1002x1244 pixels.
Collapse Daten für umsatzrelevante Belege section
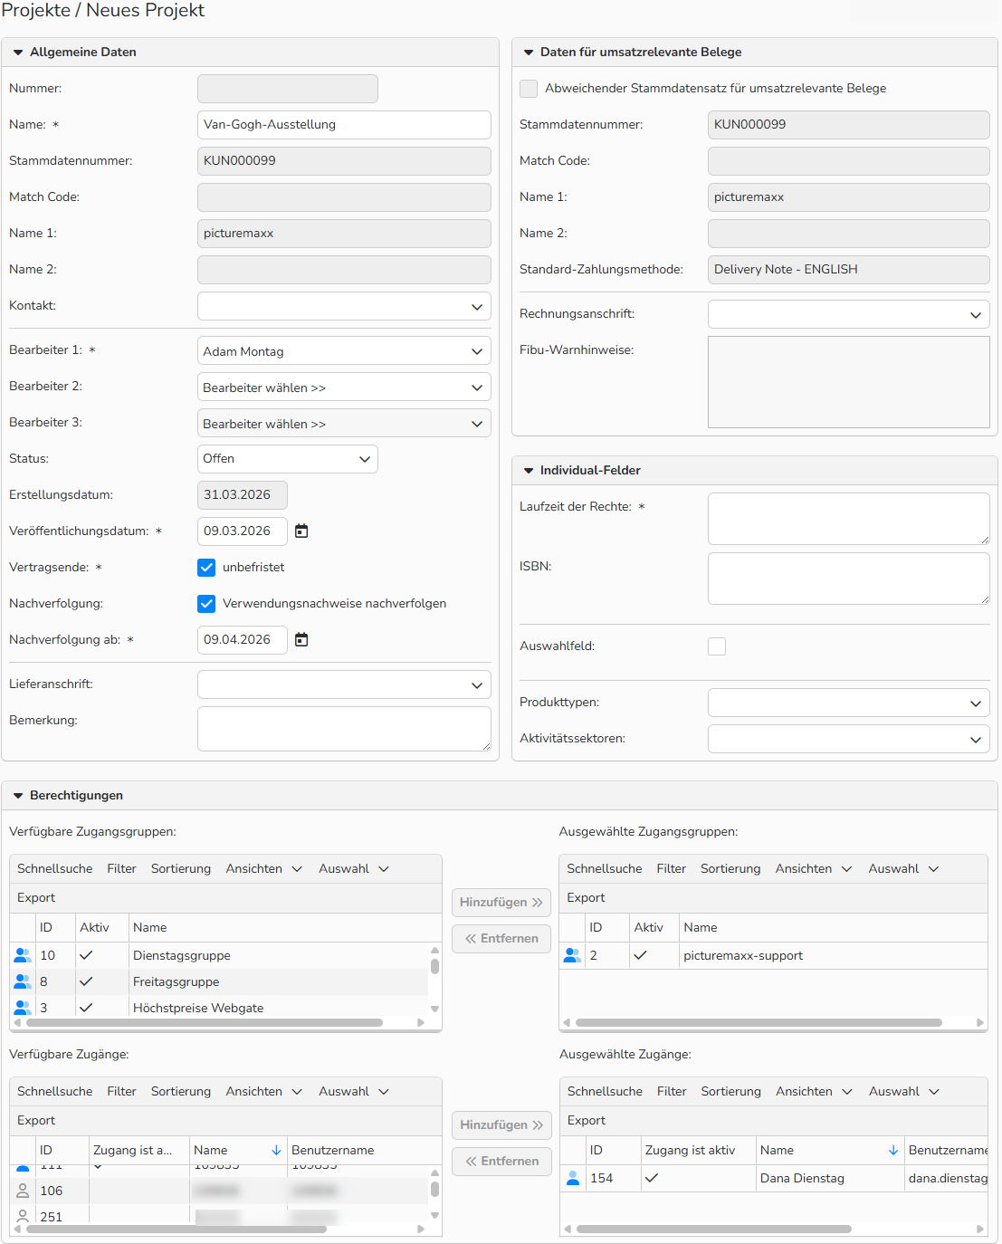pos(529,53)
